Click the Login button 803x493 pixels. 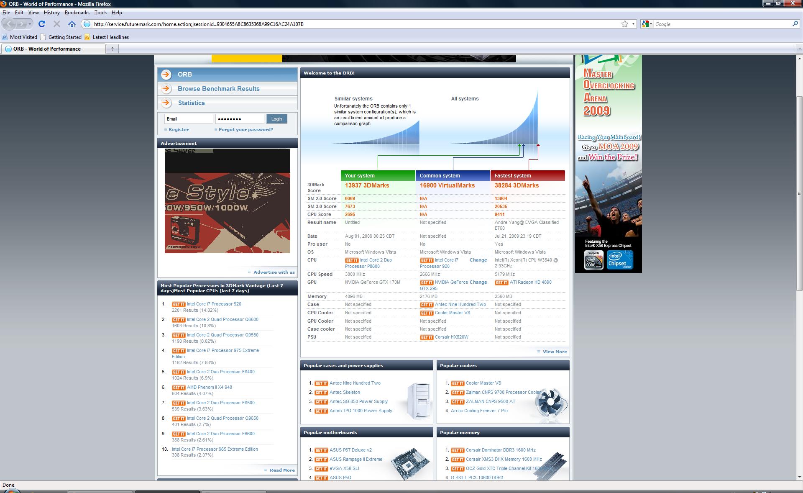pos(276,119)
